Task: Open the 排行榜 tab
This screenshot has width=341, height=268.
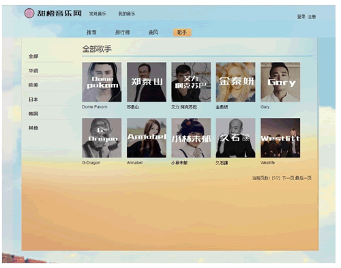Action: (x=122, y=32)
